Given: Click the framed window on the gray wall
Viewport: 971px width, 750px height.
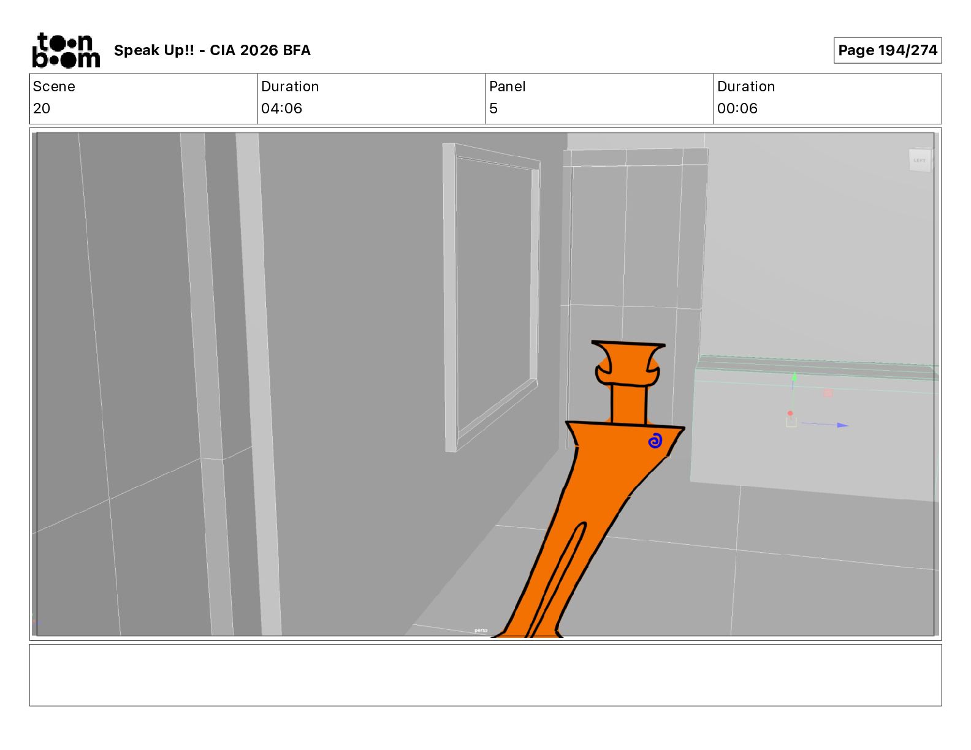Looking at the screenshot, I should coord(492,297).
